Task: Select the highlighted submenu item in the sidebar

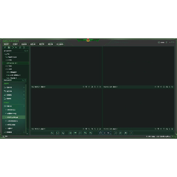Action: click(14, 117)
